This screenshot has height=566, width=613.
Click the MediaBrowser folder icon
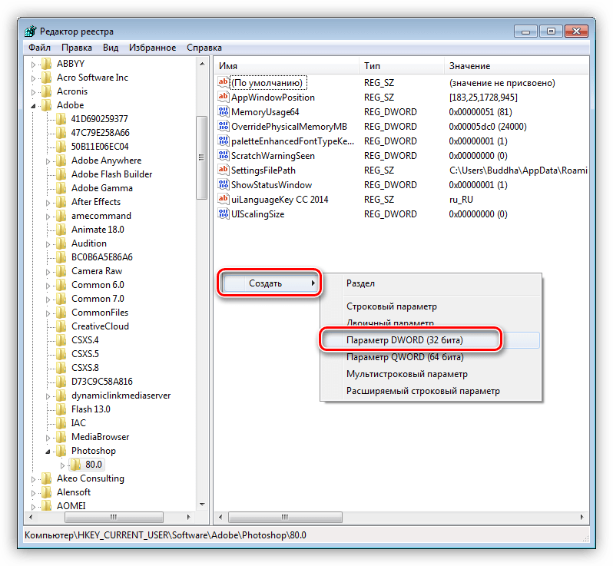[61, 437]
